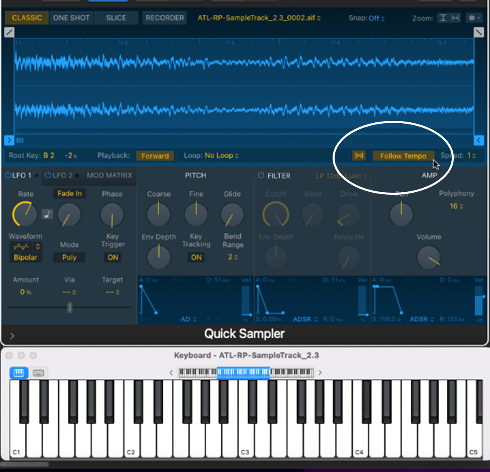490x472 pixels.
Task: Open the Bend Range value dropdown
Action: click(x=233, y=257)
